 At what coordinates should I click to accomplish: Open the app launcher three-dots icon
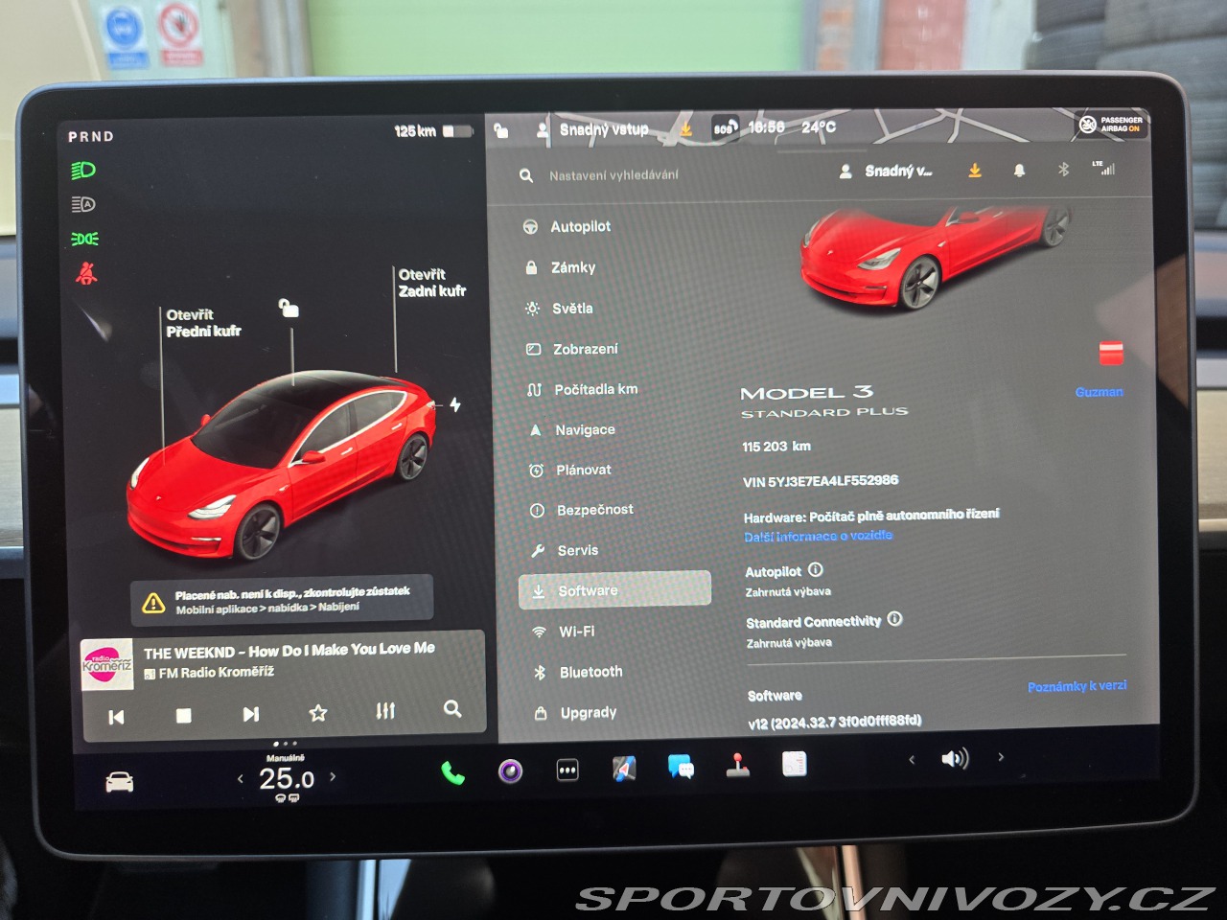tap(567, 770)
